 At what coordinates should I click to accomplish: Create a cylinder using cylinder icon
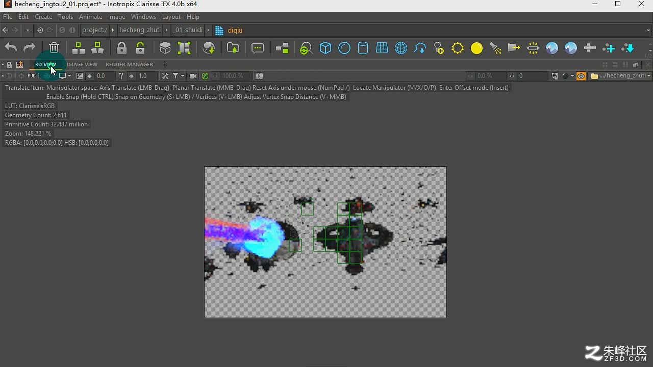pyautogui.click(x=363, y=48)
